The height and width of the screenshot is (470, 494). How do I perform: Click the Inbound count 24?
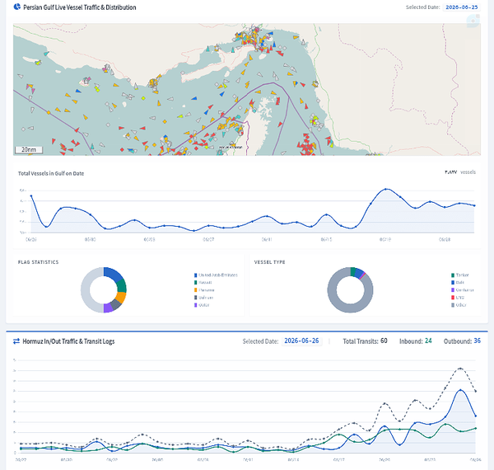pyautogui.click(x=428, y=341)
